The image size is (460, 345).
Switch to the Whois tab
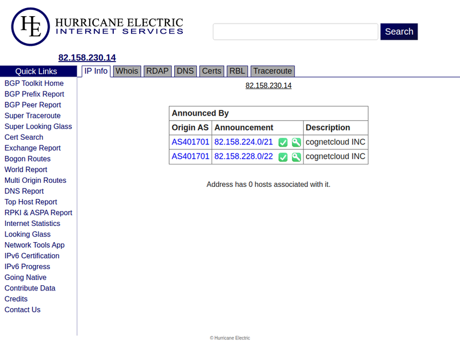tap(126, 71)
